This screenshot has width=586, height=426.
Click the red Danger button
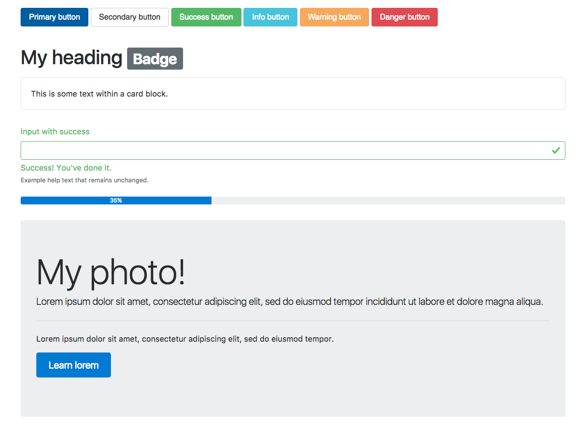click(x=404, y=17)
